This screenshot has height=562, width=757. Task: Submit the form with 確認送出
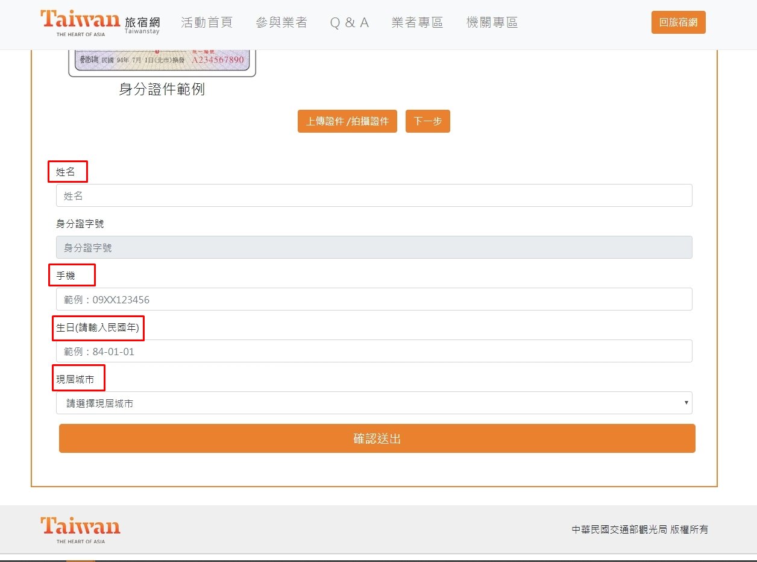(x=377, y=438)
